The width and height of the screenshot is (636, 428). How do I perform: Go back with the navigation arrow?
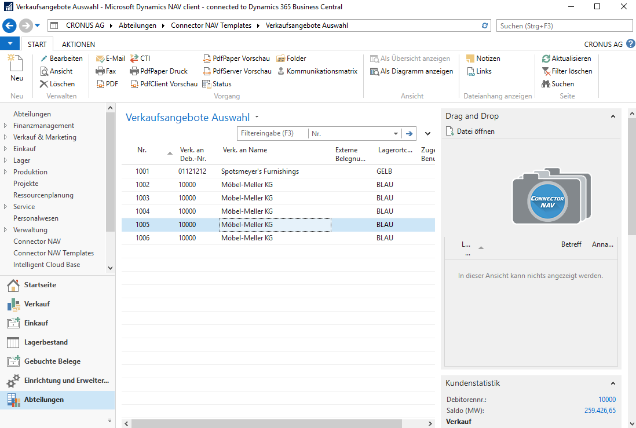pos(9,25)
